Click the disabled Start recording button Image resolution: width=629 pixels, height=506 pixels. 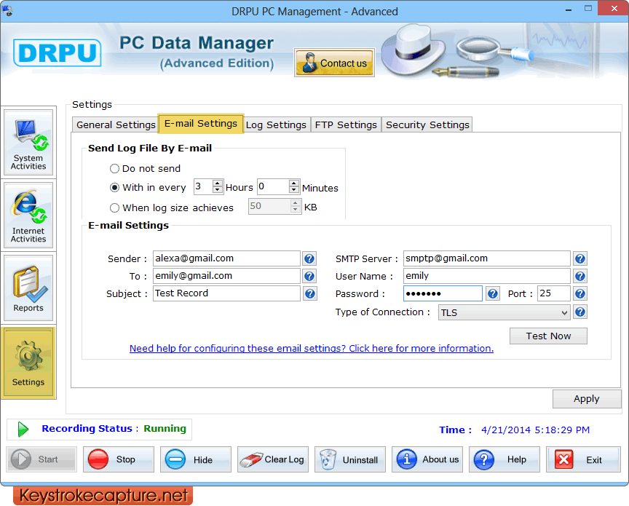point(41,459)
